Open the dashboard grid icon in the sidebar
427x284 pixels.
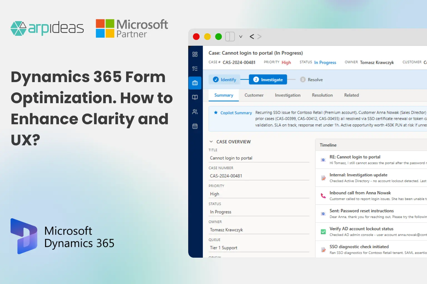pyautogui.click(x=195, y=54)
